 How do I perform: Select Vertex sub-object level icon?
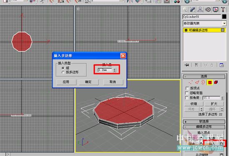click(190, 83)
